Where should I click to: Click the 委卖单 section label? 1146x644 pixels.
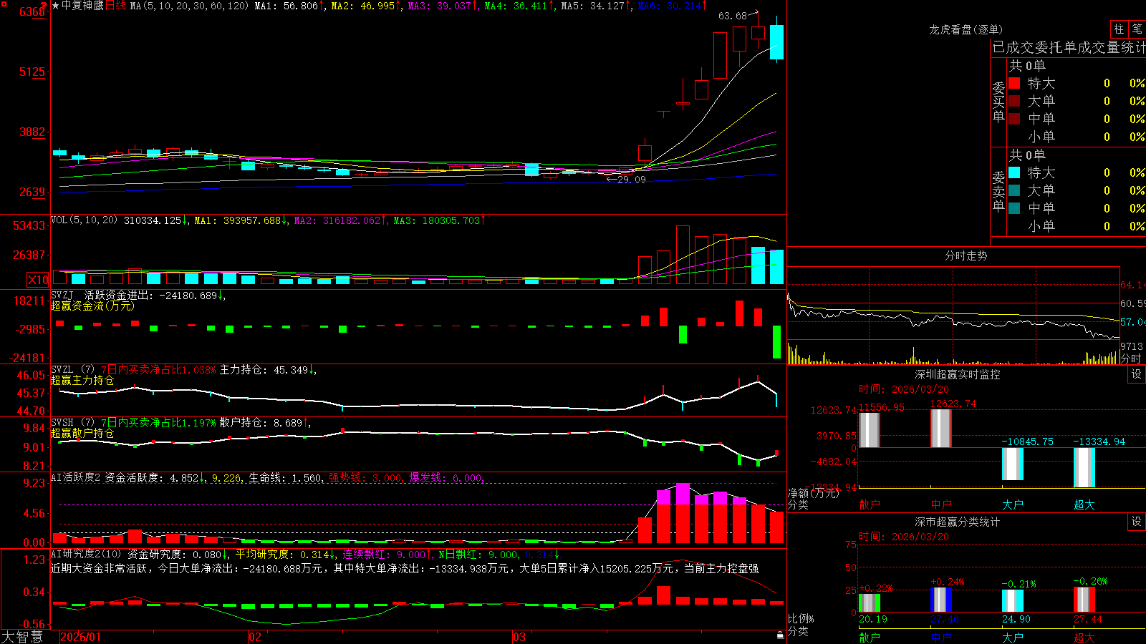pyautogui.click(x=998, y=192)
